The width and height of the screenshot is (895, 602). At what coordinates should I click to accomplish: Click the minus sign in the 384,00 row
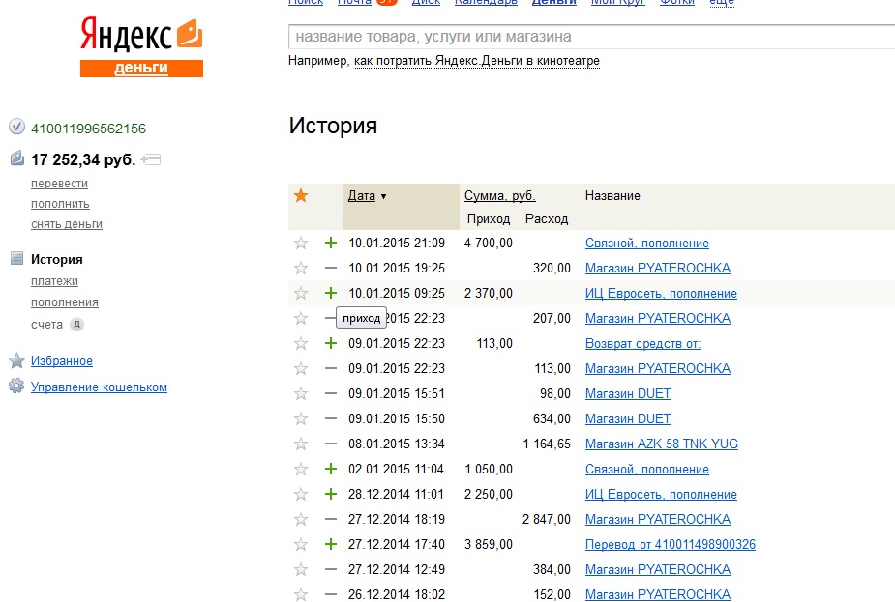click(x=331, y=569)
